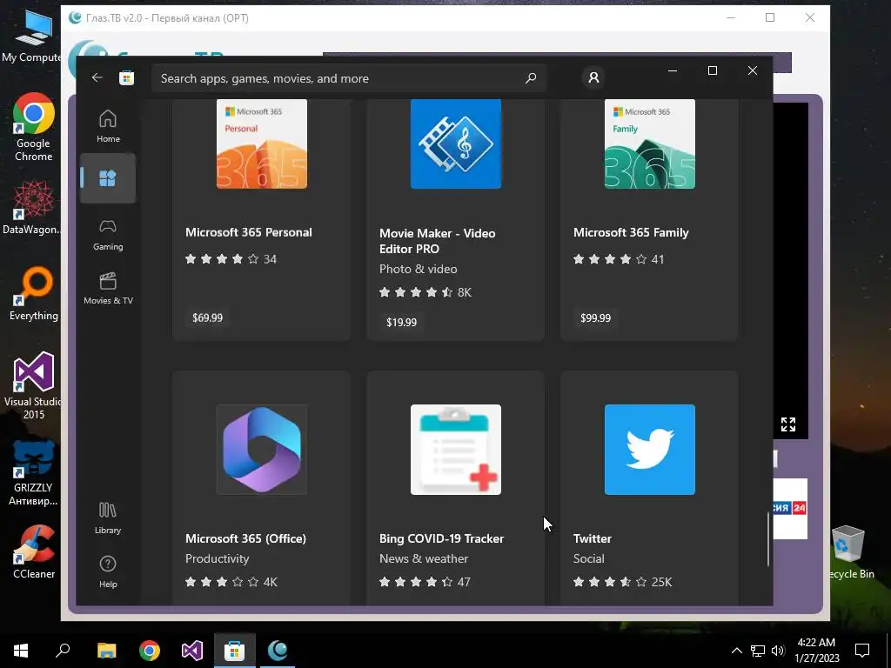Open Help in Store sidebar
Image resolution: width=891 pixels, height=668 pixels.
click(x=108, y=572)
